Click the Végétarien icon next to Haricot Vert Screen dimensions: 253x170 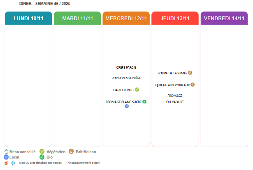pyautogui.click(x=137, y=90)
